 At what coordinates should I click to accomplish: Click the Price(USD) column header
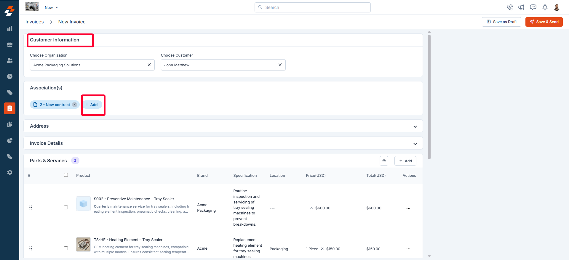[316, 176]
